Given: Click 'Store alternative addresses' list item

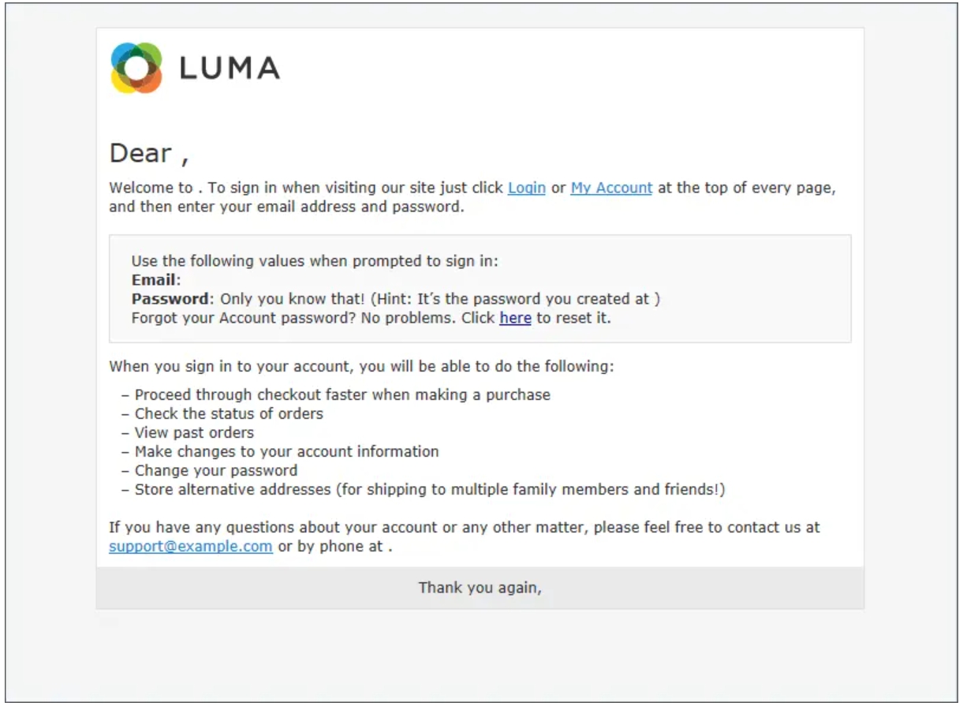Looking at the screenshot, I should point(424,490).
